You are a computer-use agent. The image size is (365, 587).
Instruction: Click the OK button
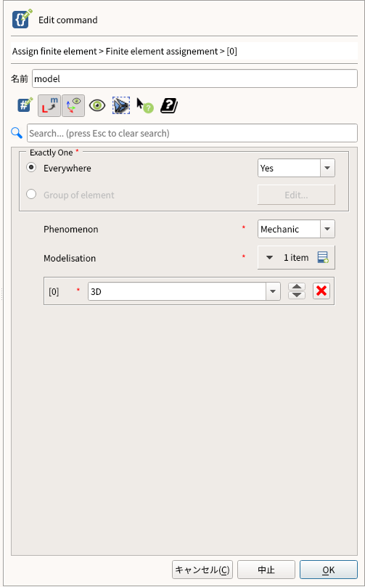(x=328, y=570)
